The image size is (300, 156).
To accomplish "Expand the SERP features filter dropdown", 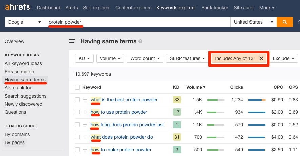I will tap(187, 58).
